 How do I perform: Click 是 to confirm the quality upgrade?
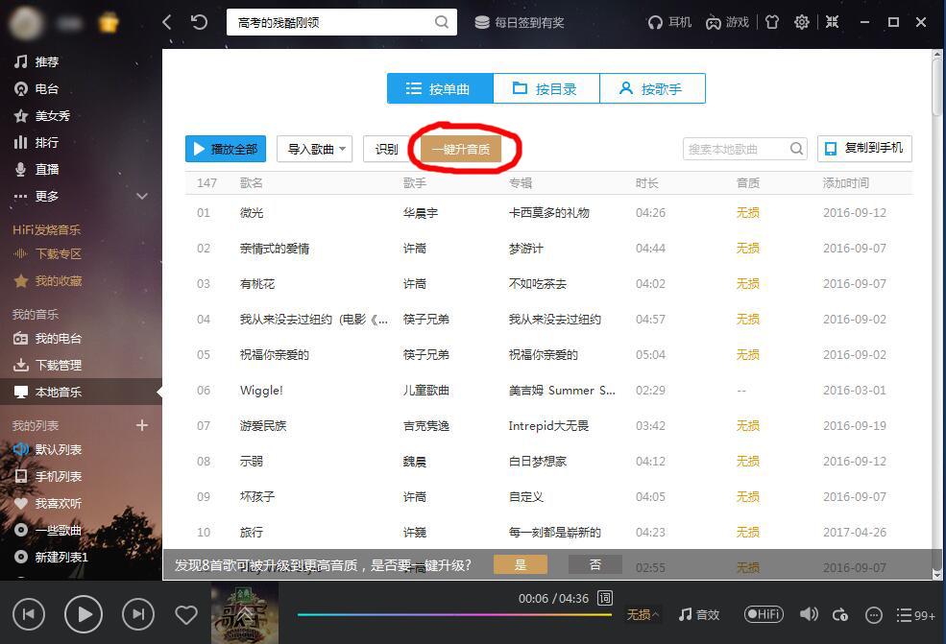pos(520,564)
